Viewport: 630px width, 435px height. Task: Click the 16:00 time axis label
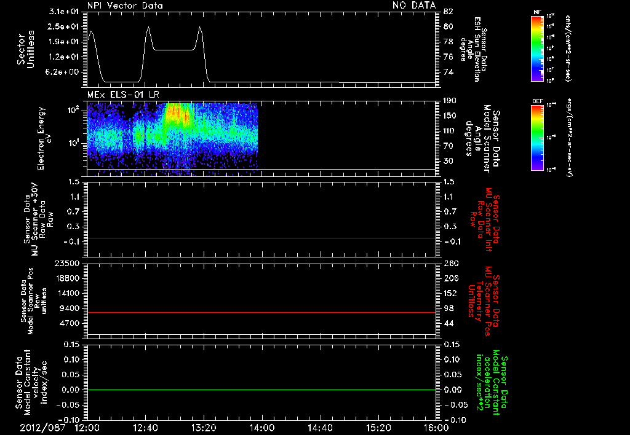436,428
